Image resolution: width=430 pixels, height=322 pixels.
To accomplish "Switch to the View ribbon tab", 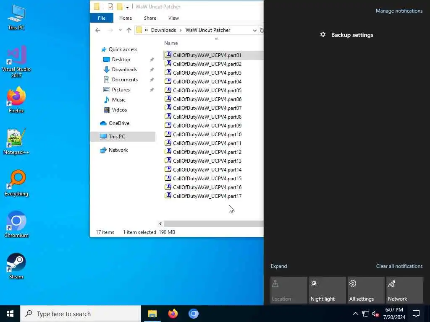I will point(173,18).
